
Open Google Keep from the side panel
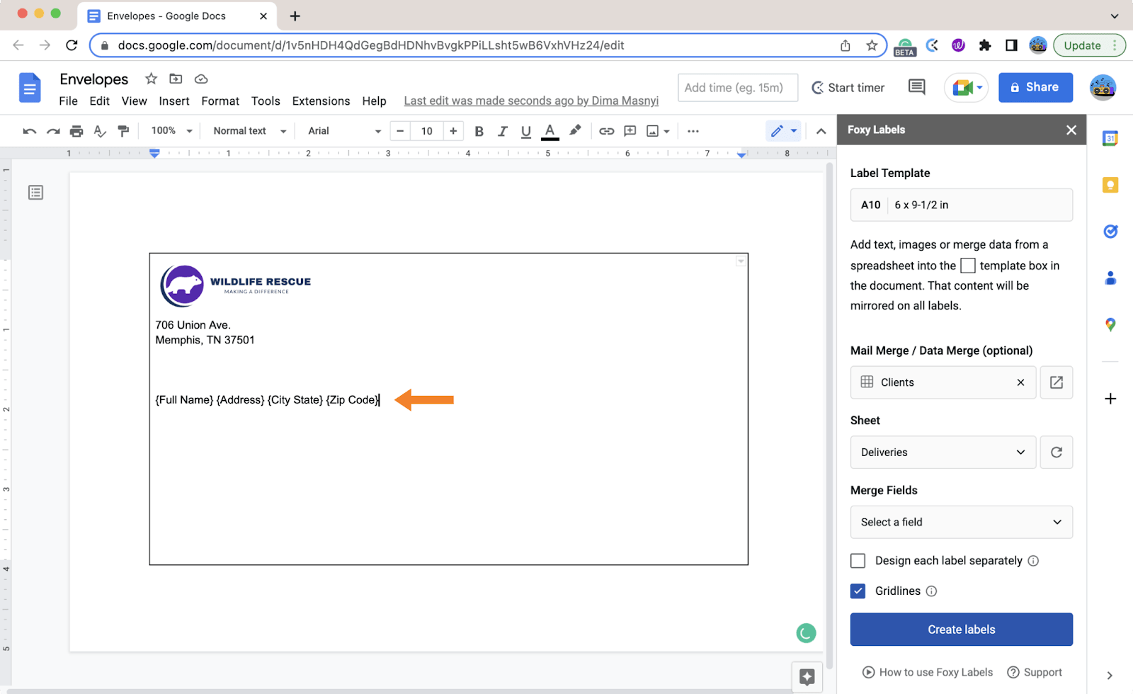(1110, 185)
